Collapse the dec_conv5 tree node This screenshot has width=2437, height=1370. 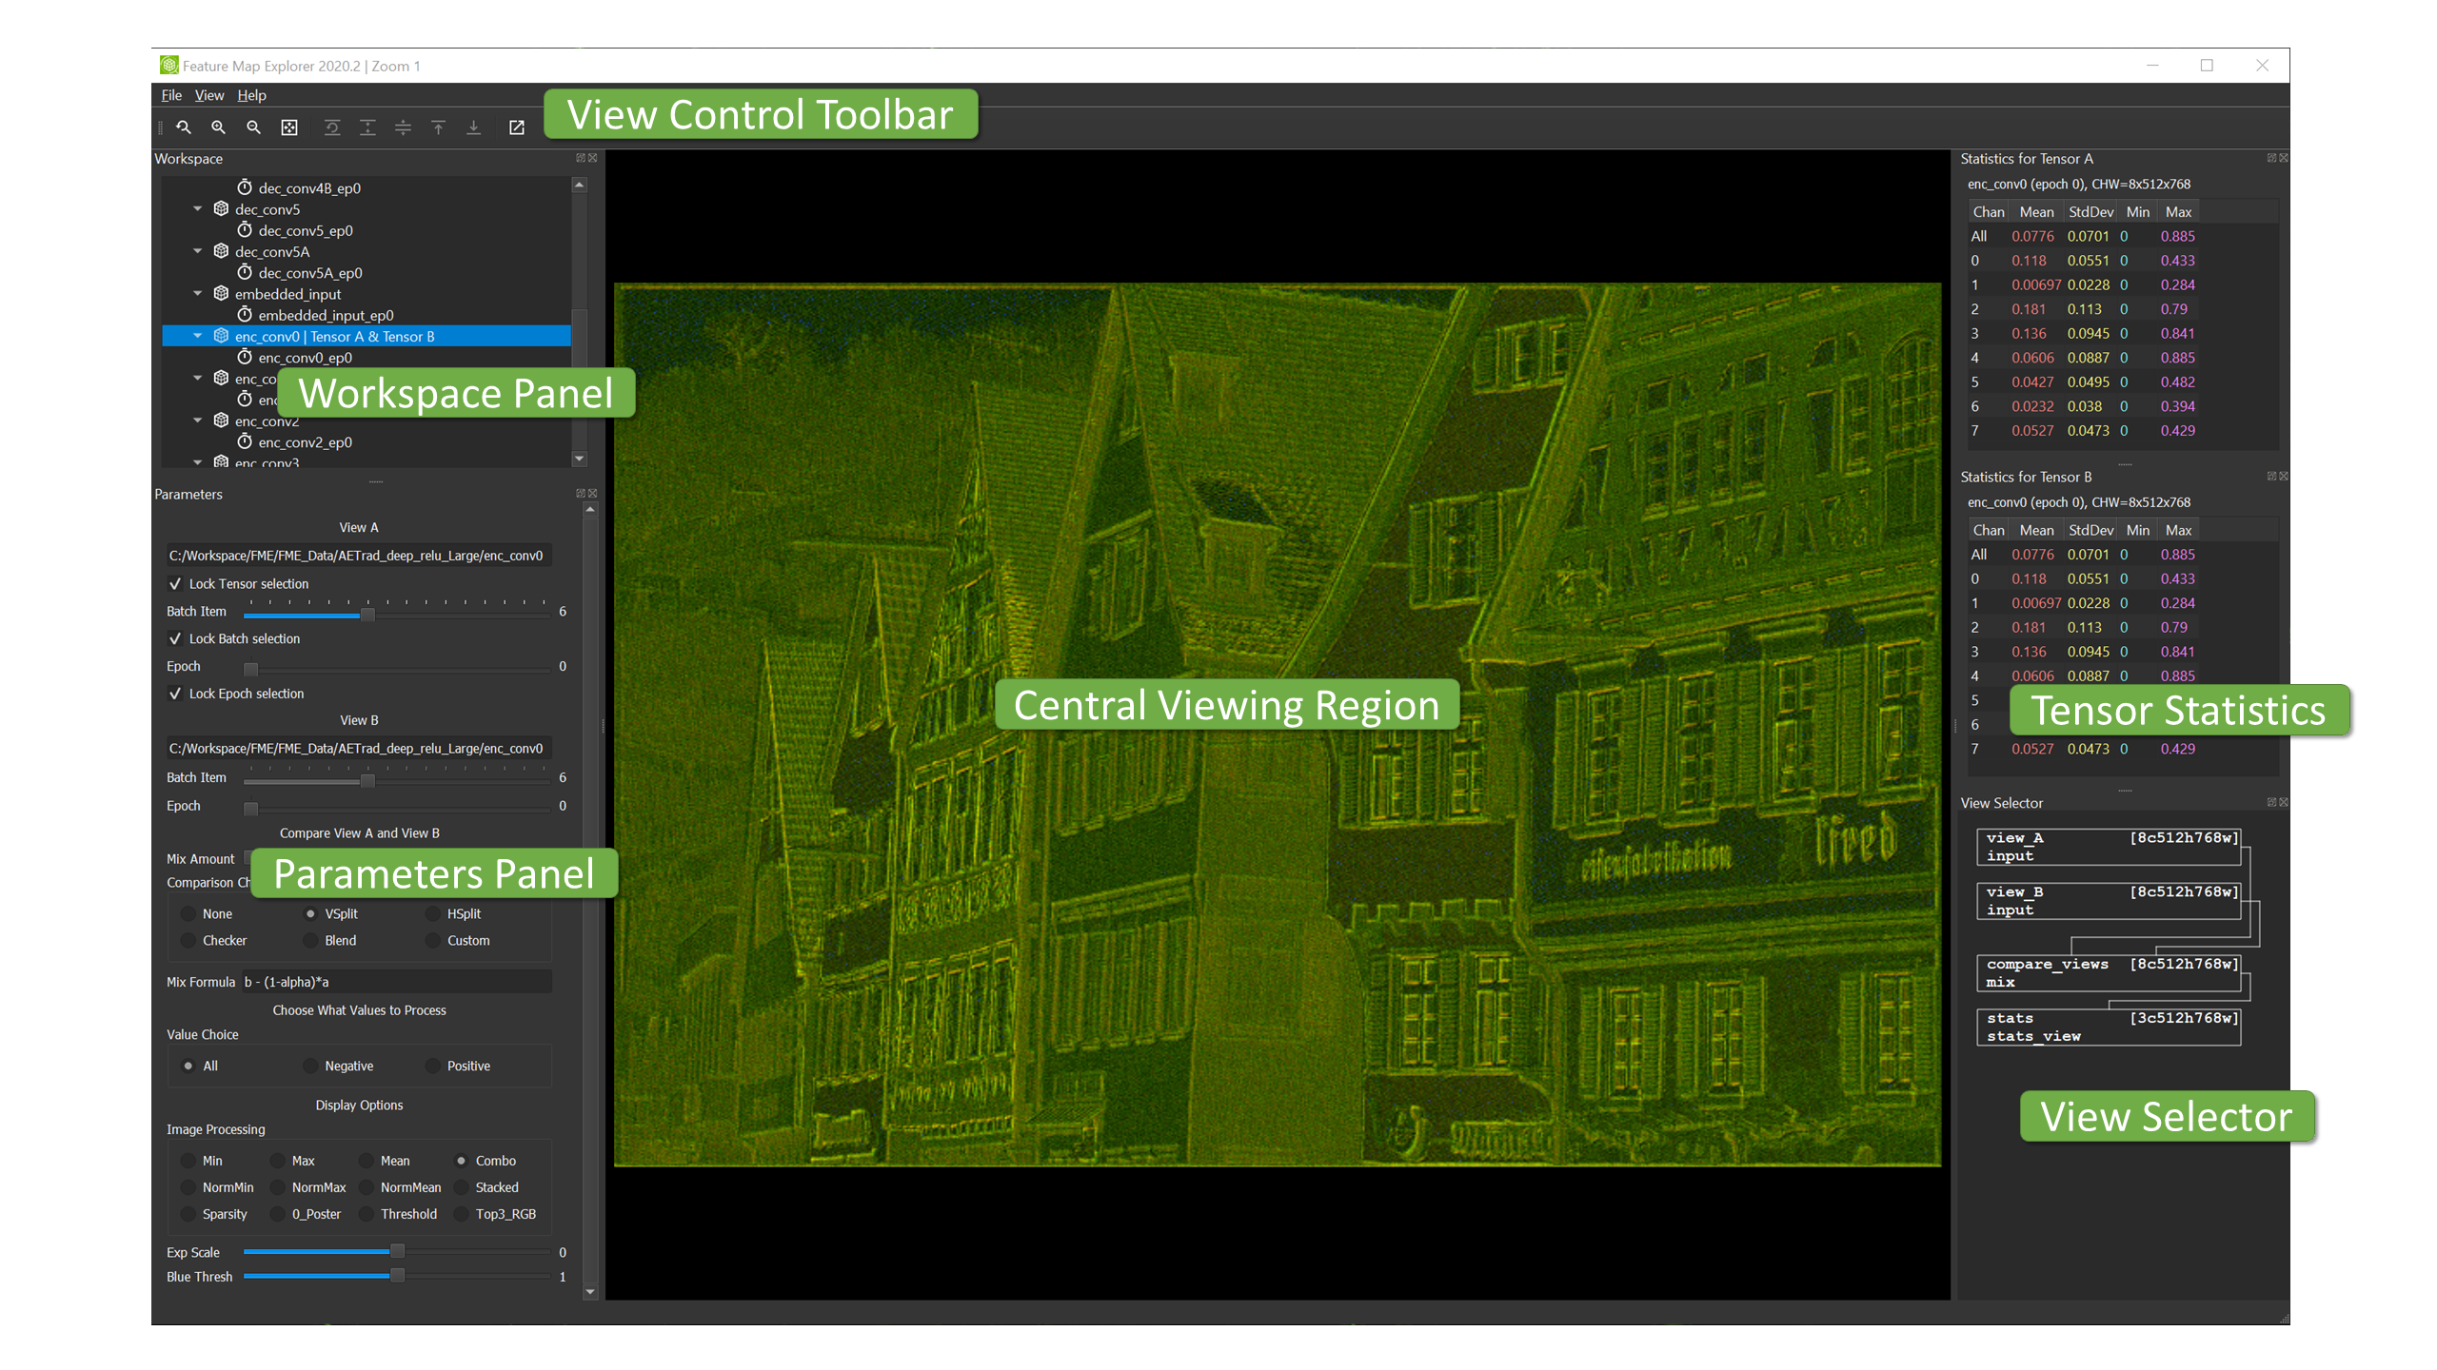(198, 209)
